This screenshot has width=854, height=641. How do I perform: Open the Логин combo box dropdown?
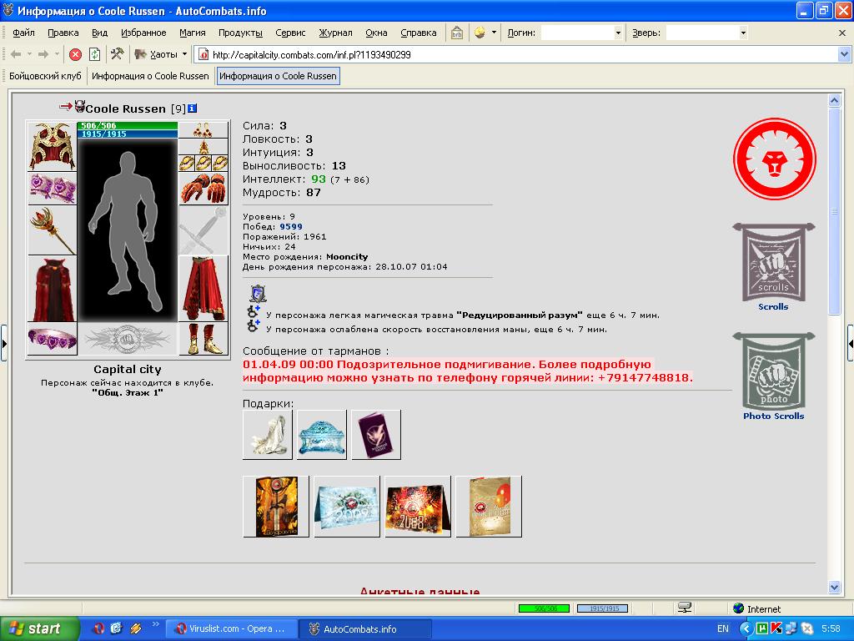click(x=618, y=33)
